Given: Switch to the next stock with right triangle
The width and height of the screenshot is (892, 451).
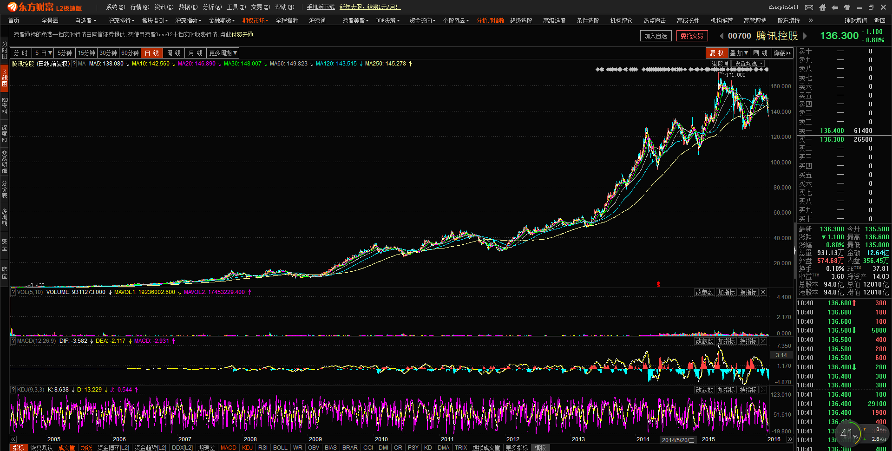Looking at the screenshot, I should (805, 36).
